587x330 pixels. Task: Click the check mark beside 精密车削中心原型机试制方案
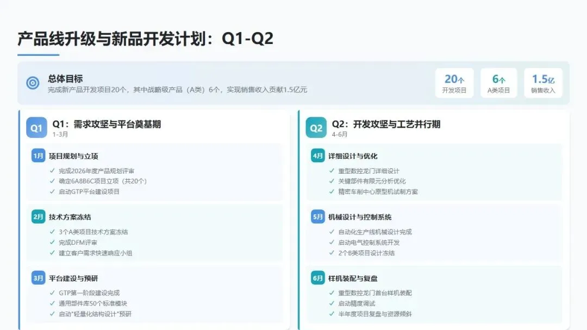pyautogui.click(x=332, y=192)
